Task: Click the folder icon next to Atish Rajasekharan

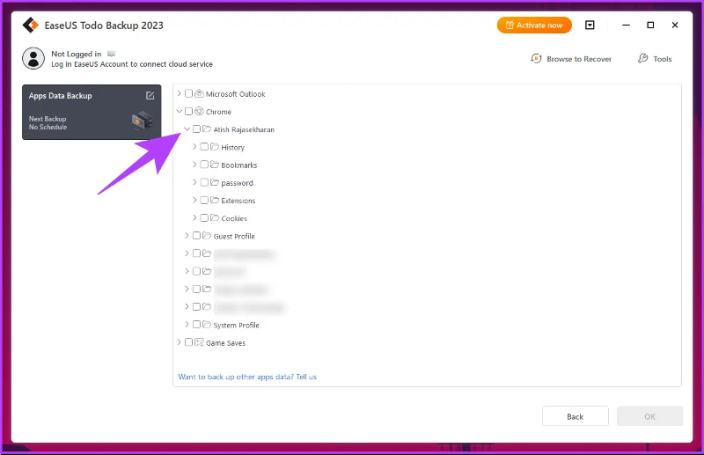Action: point(207,128)
